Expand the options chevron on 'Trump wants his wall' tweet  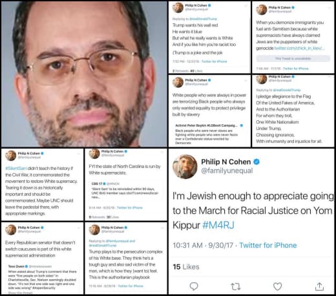point(246,6)
